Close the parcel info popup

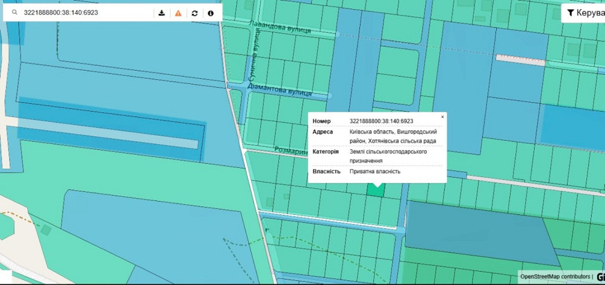pos(442,117)
